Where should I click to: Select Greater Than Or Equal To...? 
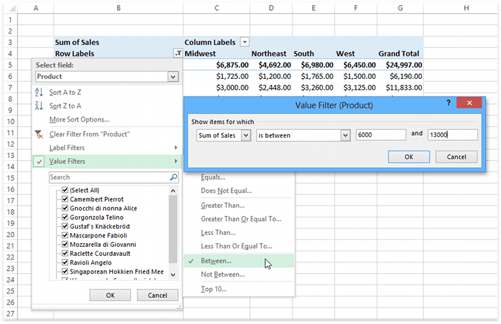pyautogui.click(x=241, y=219)
